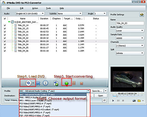The image size is (147, 117).
Task: Open the info icon in toolbar
Action: (x=46, y=83)
